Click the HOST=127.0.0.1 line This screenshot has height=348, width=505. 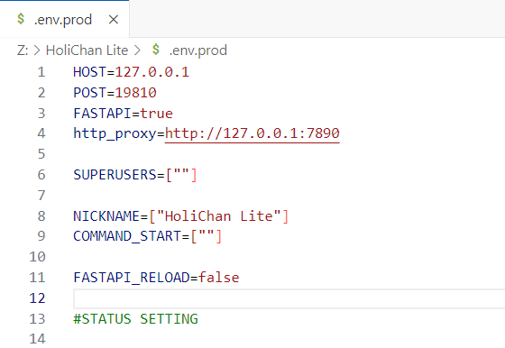(131, 72)
